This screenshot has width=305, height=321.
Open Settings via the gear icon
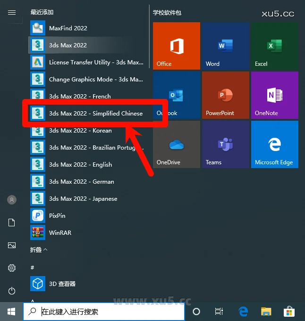(x=12, y=268)
